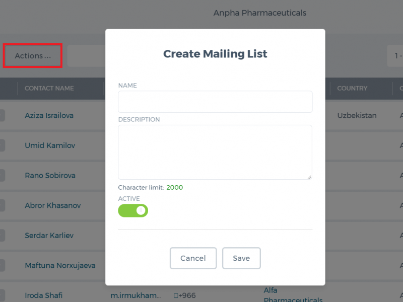Cancel the Create Mailing List dialog
The width and height of the screenshot is (403, 302).
click(193, 258)
